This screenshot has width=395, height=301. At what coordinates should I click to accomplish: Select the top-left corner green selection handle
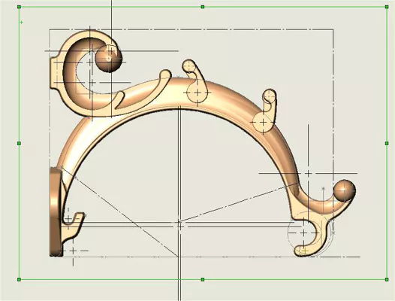[19, 7]
